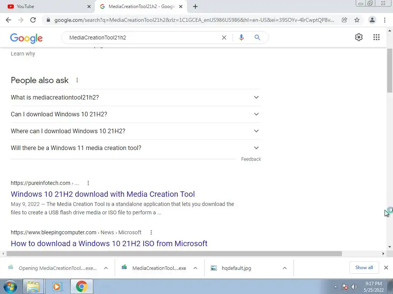The height and width of the screenshot is (294, 393).
Task: Open Action Center flag icon
Action: pos(345,287)
